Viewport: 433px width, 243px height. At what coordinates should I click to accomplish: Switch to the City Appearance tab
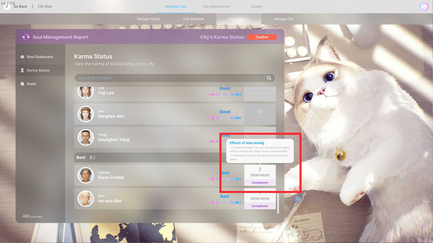click(x=216, y=6)
